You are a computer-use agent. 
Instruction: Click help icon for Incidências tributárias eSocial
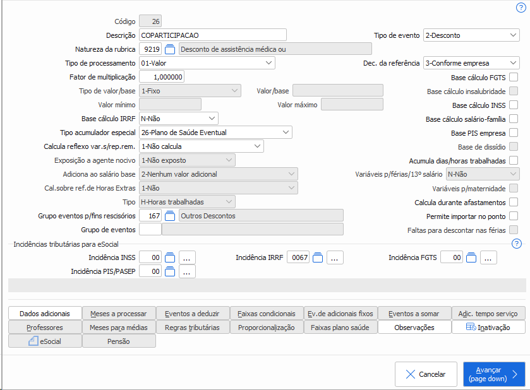click(x=516, y=244)
